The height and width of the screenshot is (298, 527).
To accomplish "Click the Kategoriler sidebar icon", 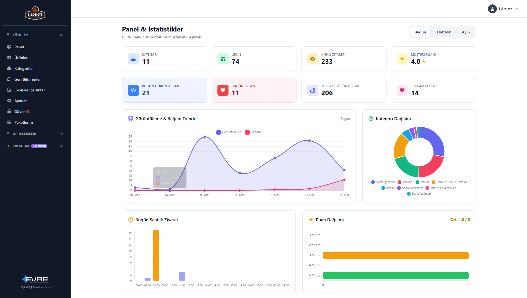I will 9,68.
